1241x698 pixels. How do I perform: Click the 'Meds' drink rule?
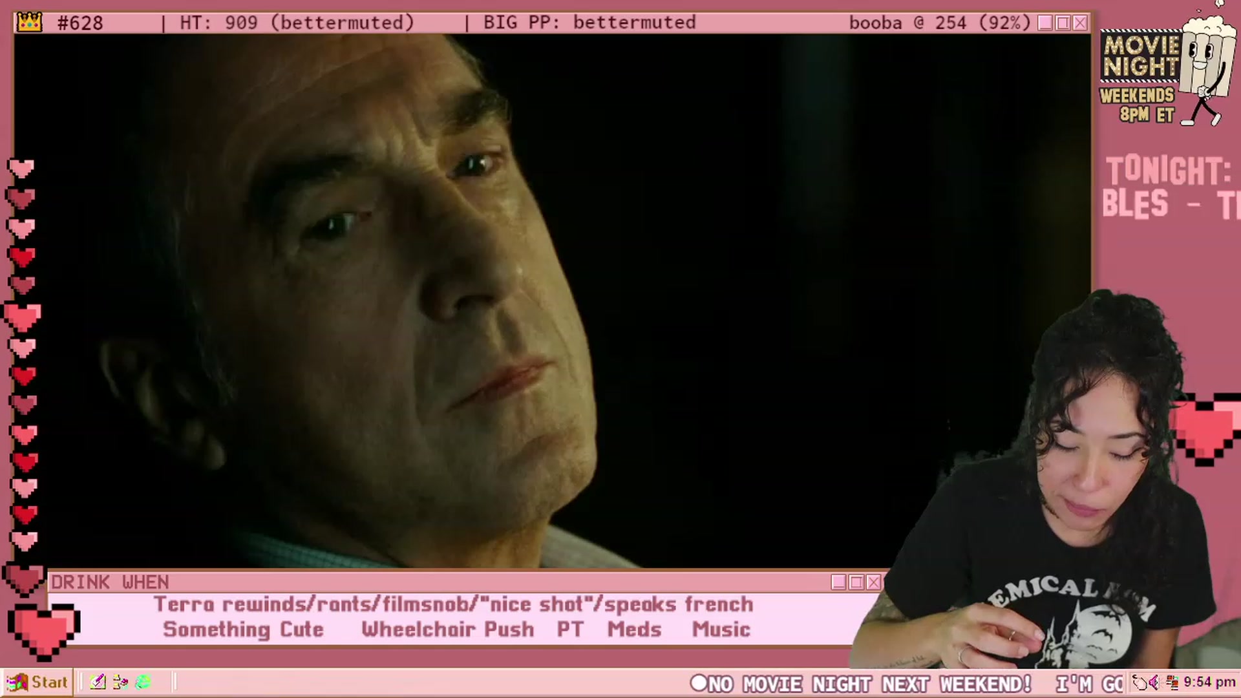634,629
